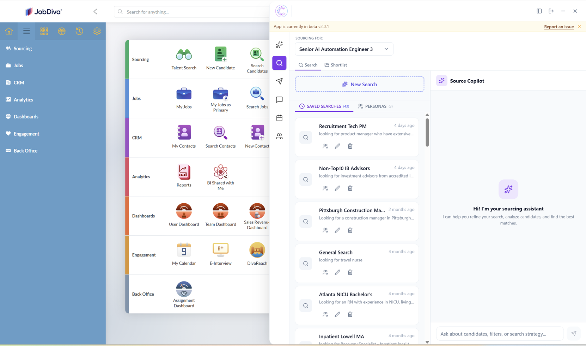Open the globe icon in JobDiva toolbar
Image resolution: width=586 pixels, height=346 pixels.
pos(62,31)
